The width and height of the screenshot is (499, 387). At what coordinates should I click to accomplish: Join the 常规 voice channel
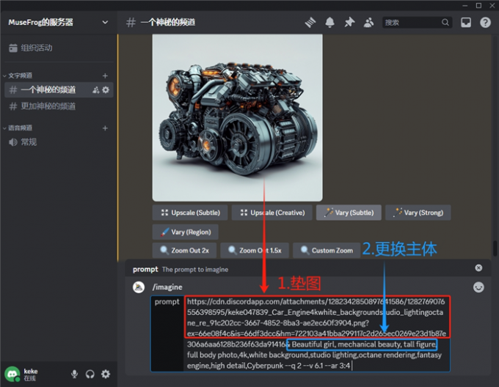[x=58, y=142]
